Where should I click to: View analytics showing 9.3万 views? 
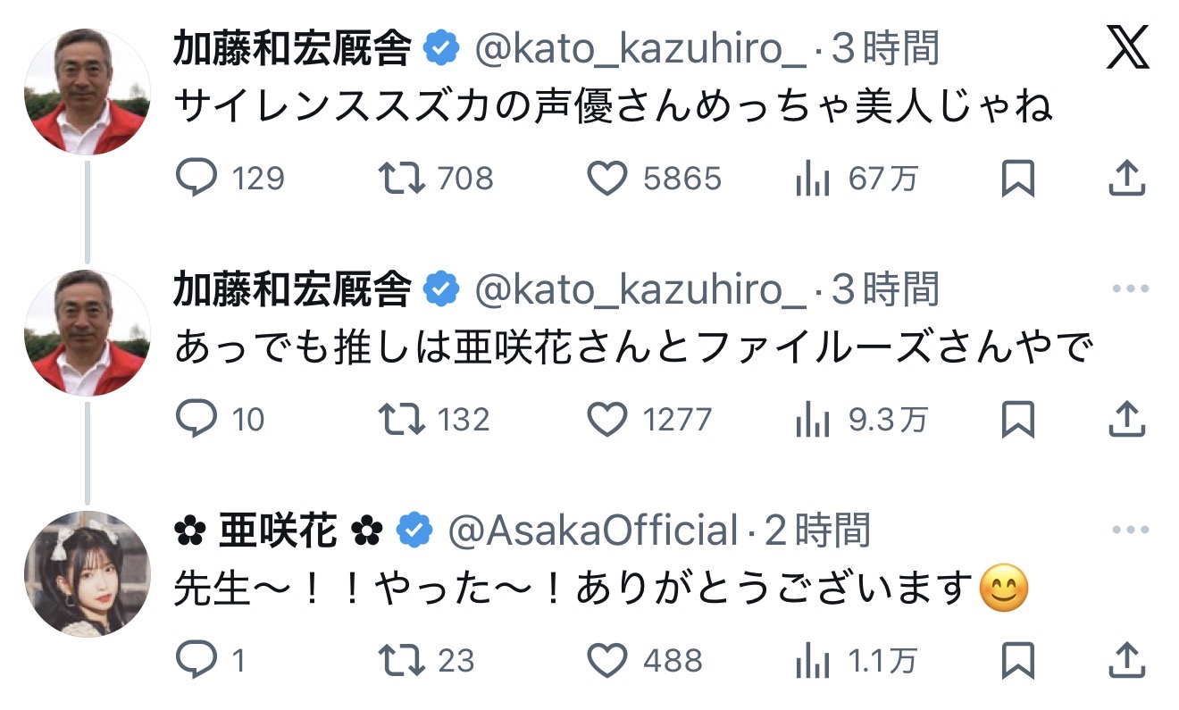tap(811, 420)
